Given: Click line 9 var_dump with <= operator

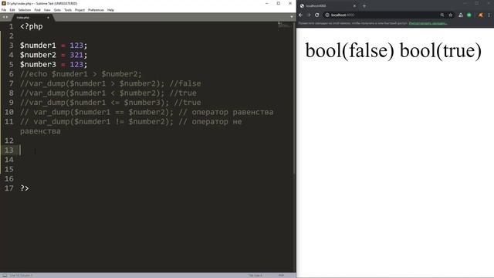Looking at the screenshot, I should [x=110, y=103].
